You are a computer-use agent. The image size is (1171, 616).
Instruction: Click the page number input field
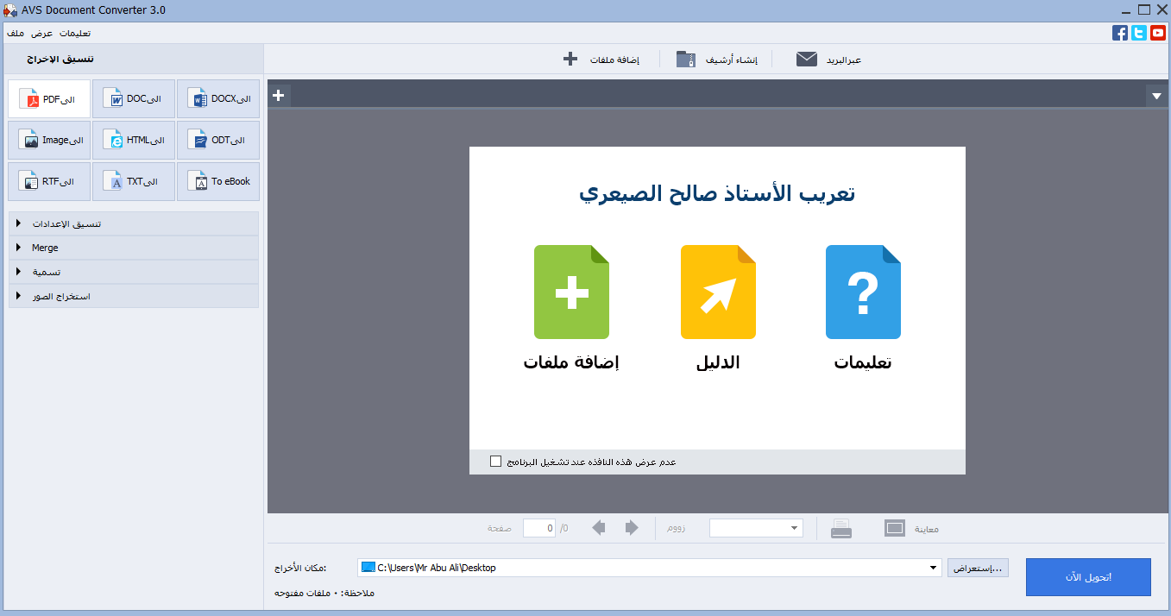(x=539, y=528)
